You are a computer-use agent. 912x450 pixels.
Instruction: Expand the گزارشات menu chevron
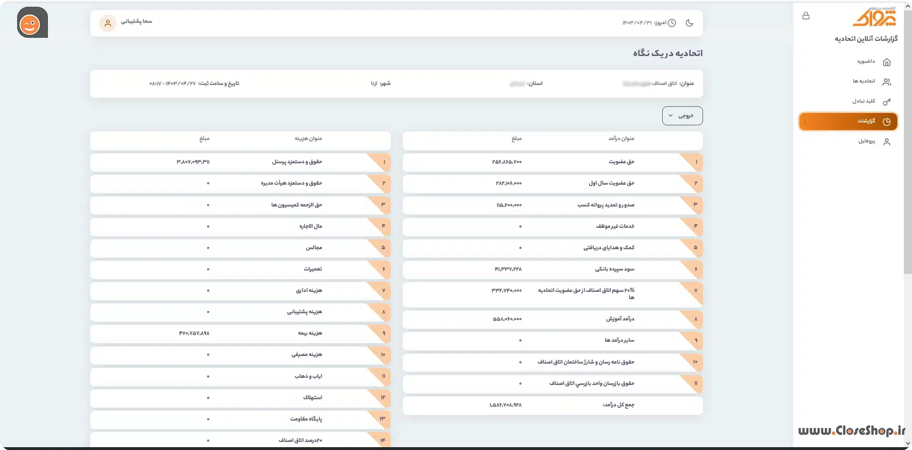805,122
